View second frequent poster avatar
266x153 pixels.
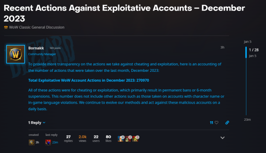[128, 139]
